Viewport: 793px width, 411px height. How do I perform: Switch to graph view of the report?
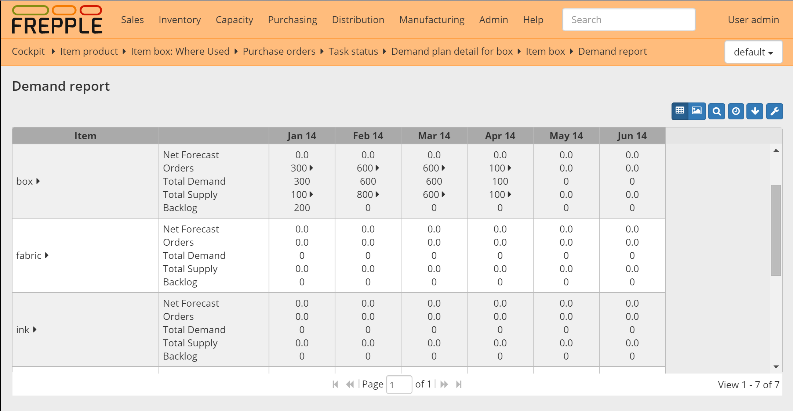(696, 111)
